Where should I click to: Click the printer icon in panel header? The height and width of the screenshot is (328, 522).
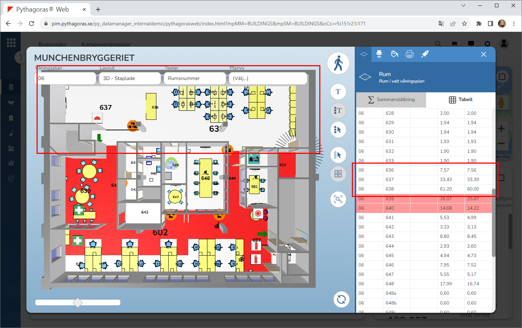[x=409, y=54]
